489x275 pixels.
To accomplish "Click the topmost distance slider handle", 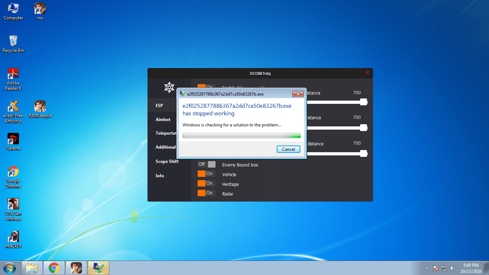I will tap(364, 102).
